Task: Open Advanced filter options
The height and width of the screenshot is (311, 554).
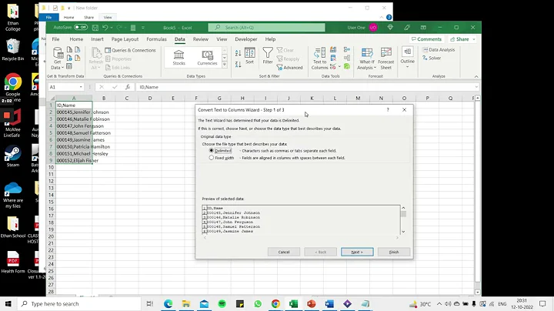Action: pos(290,67)
